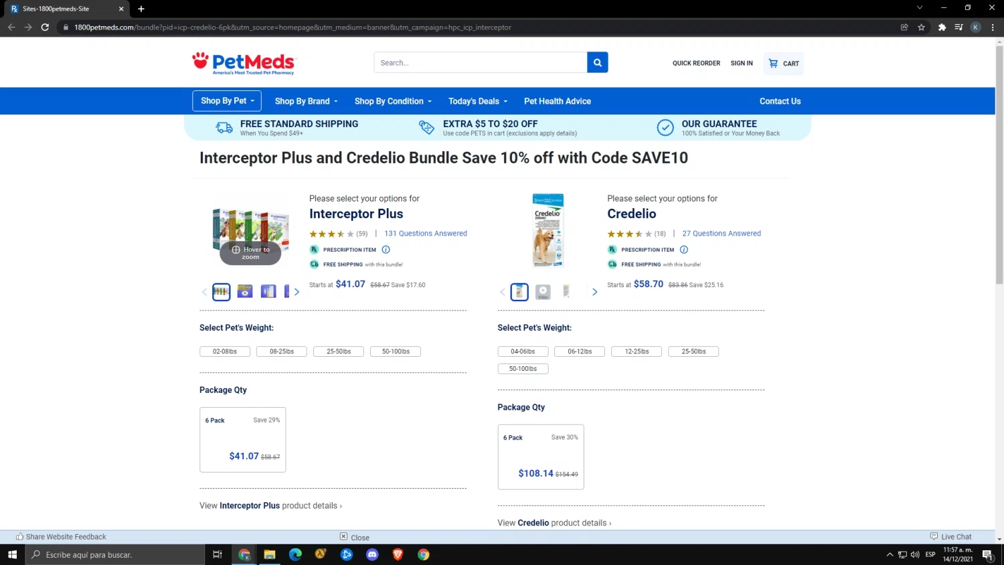1004x565 pixels.
Task: Open prescription info icon for Interceptor Plus
Action: pos(386,250)
